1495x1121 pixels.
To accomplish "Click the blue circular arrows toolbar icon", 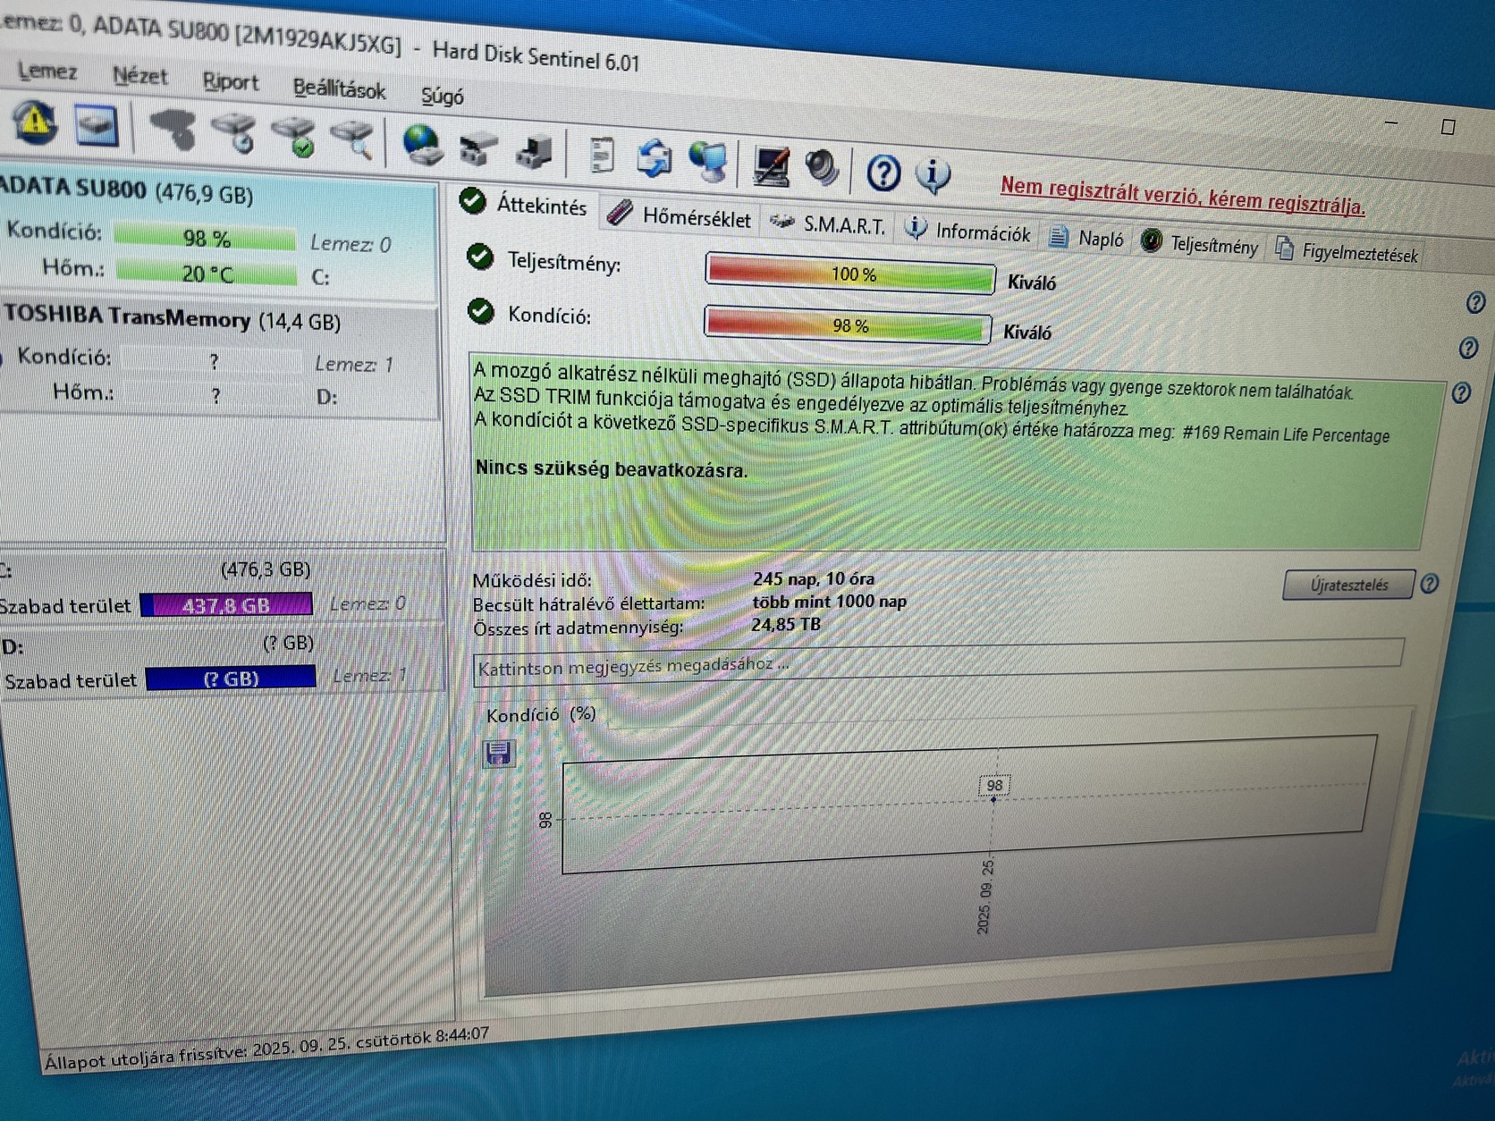I will point(655,158).
